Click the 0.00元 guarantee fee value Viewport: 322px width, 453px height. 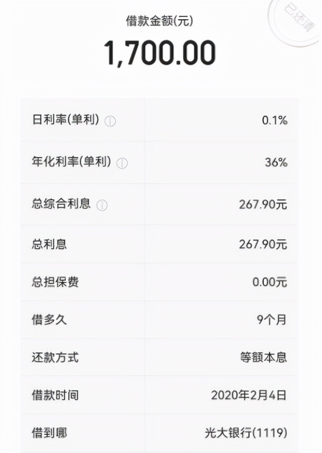click(270, 282)
